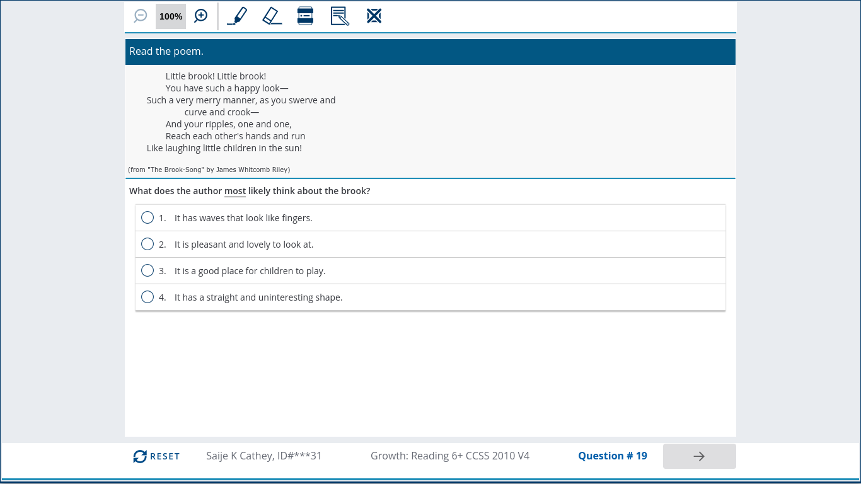This screenshot has width=861, height=484.
Task: Open the notepad tool
Action: point(340,16)
